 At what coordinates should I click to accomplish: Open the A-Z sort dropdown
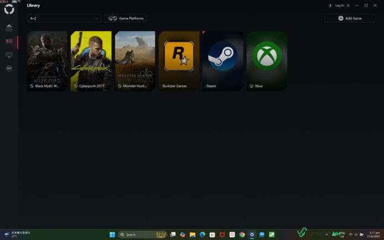(64, 18)
